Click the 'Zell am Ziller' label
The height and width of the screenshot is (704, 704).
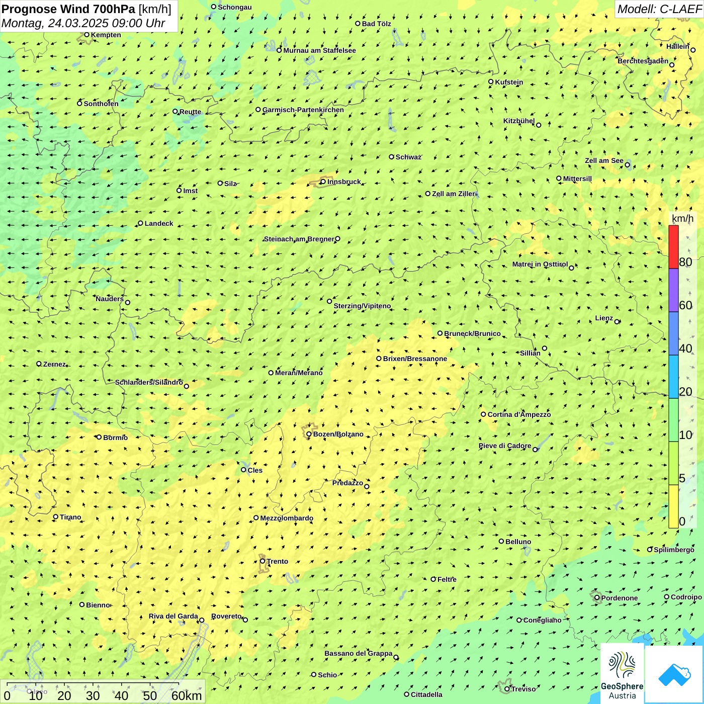pos(454,194)
